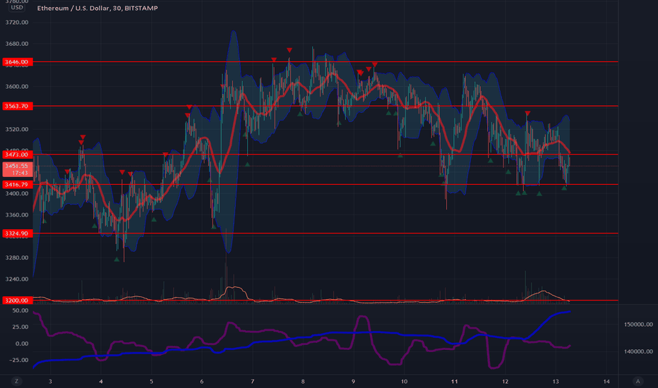Click date label 8 on time axis
This screenshot has height=388, width=658.
(x=303, y=381)
